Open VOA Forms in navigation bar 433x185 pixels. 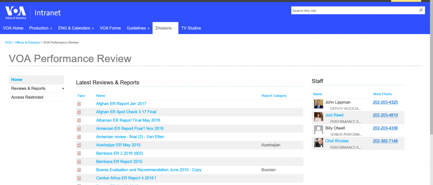pyautogui.click(x=110, y=28)
